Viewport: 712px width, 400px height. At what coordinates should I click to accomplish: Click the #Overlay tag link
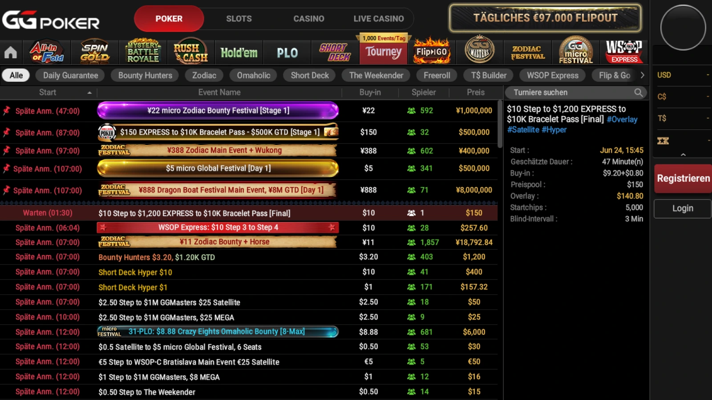pos(622,119)
